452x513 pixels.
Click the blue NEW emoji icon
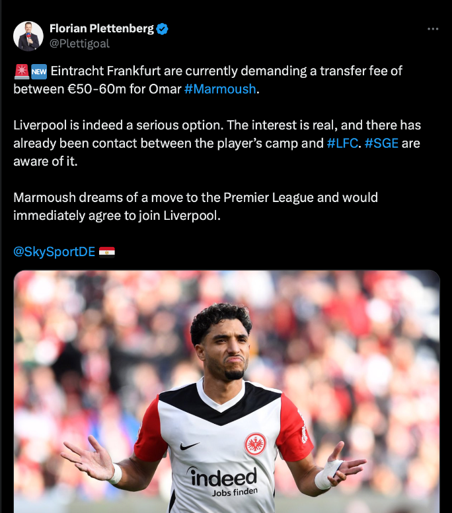[x=39, y=72]
